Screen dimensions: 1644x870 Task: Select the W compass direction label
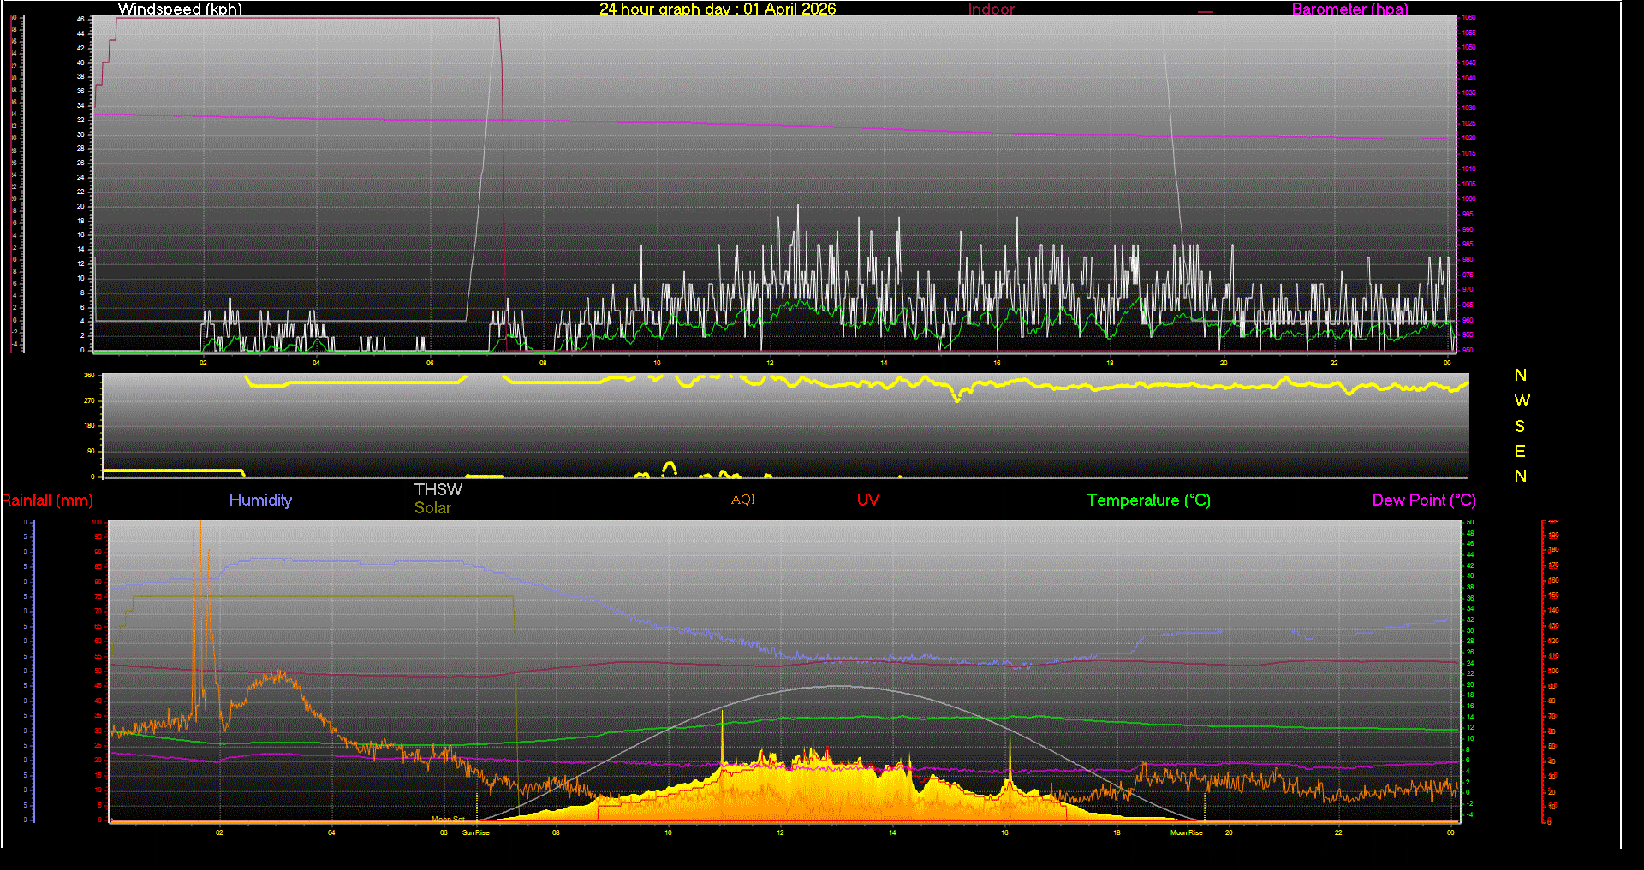(x=1522, y=399)
